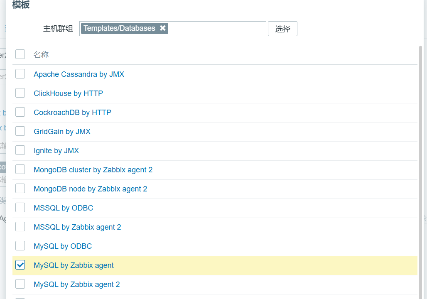Select the MSSQL by Zabbix agent 2 link
This screenshot has height=299, width=427.
click(x=77, y=227)
